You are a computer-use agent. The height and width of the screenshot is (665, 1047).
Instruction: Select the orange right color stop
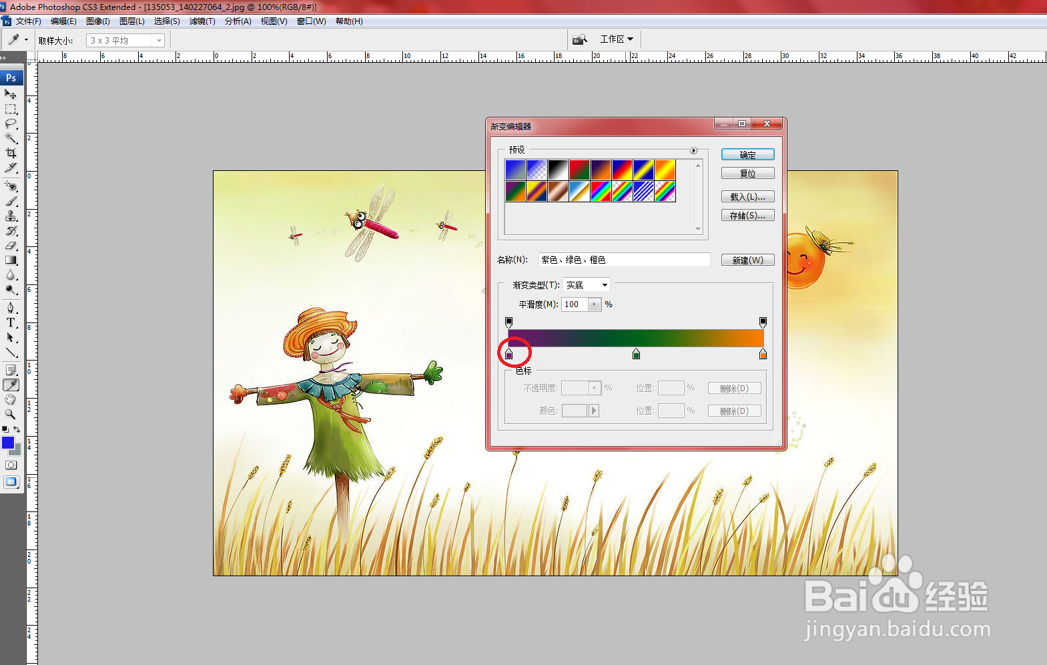pos(763,354)
